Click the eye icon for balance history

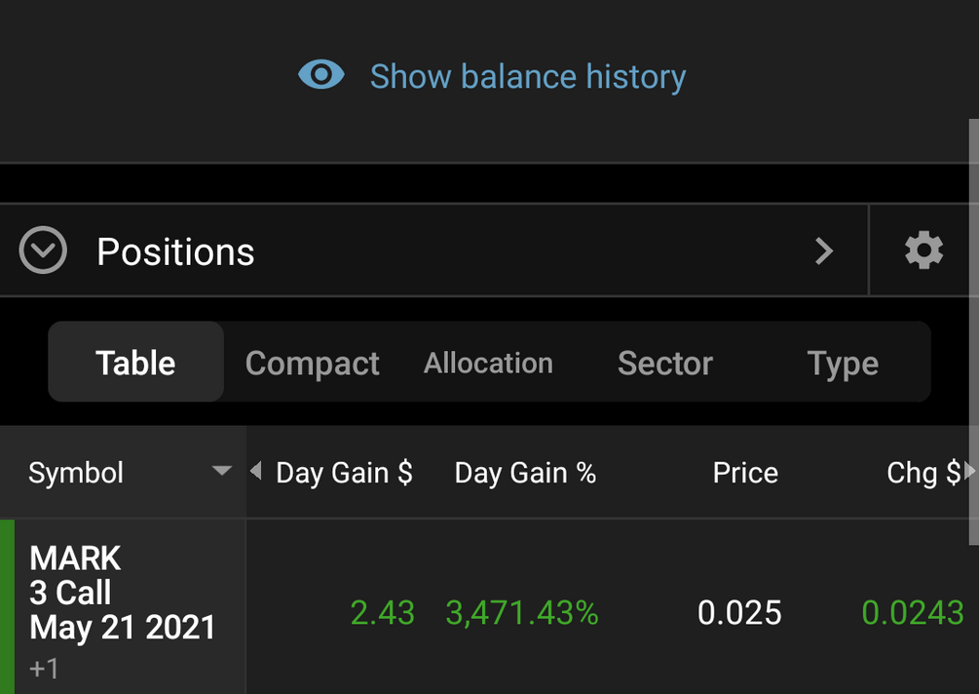coord(321,75)
